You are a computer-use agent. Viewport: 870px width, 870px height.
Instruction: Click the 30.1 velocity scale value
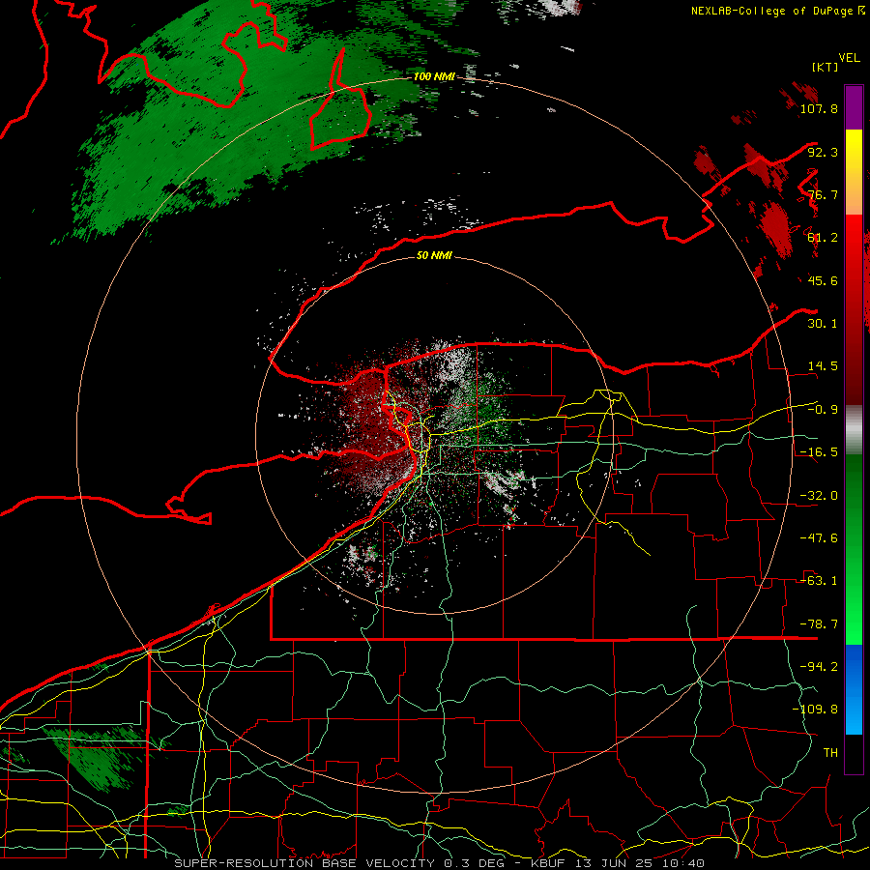coord(823,324)
